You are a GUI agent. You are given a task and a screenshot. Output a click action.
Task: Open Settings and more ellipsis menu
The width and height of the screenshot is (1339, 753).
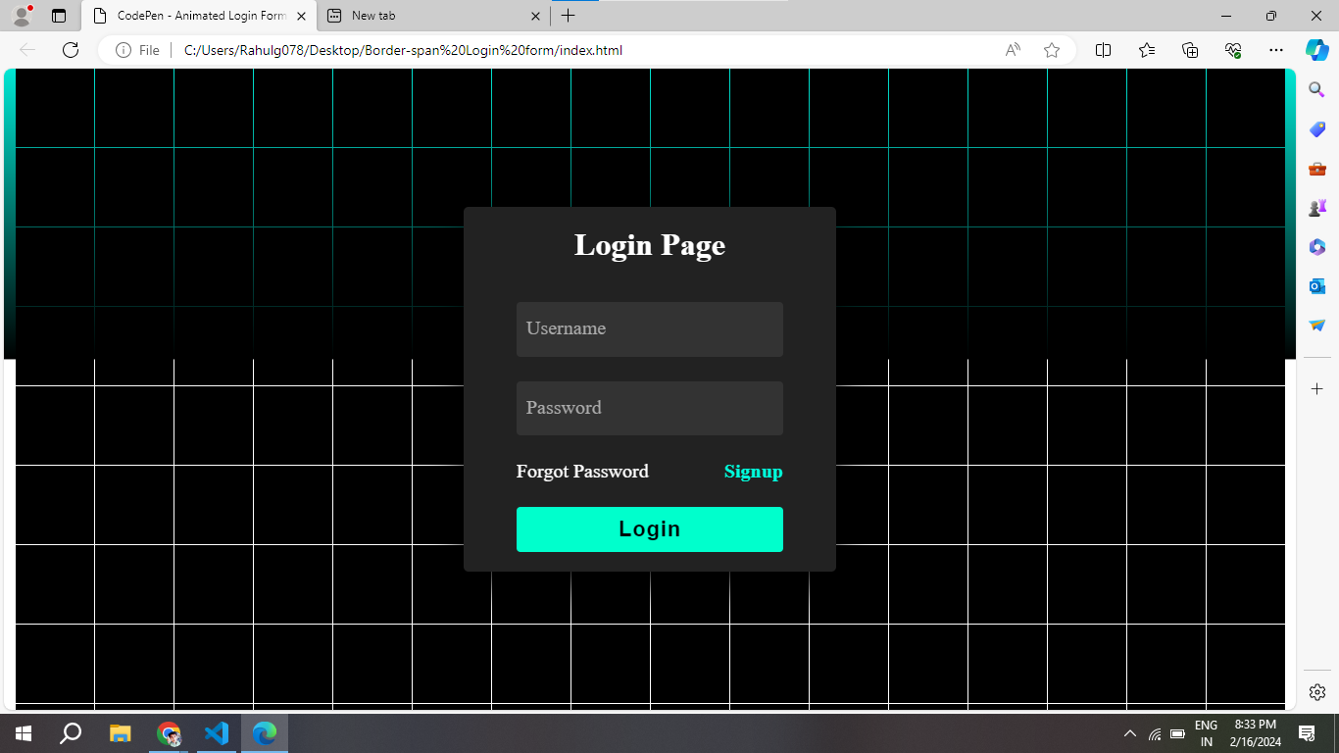point(1275,50)
